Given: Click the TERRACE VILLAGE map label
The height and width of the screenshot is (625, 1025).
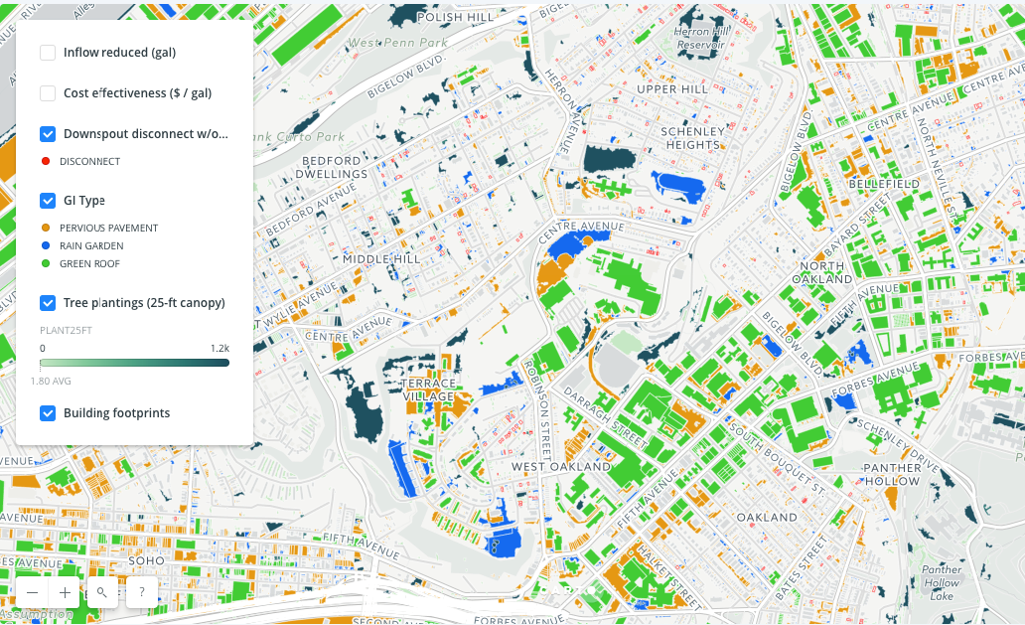Looking at the screenshot, I should [x=428, y=390].
